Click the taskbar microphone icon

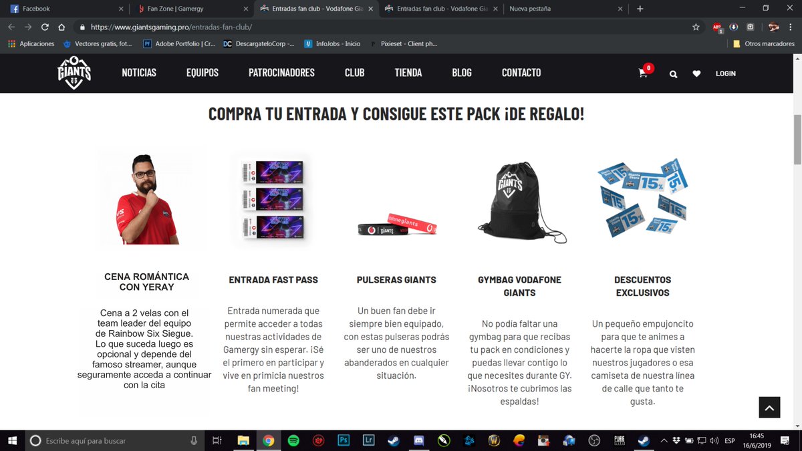point(194,440)
